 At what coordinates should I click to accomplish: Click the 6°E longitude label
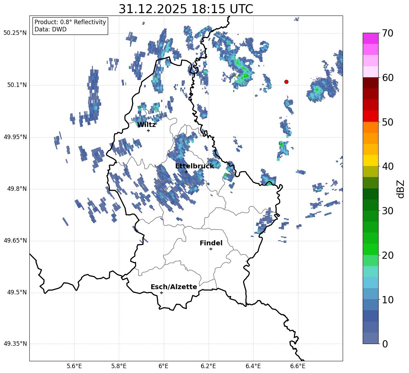click(x=163, y=366)
